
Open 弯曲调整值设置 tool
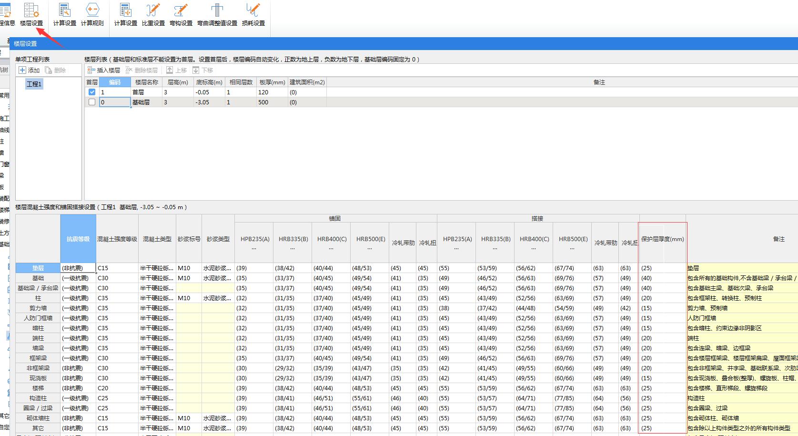[217, 14]
